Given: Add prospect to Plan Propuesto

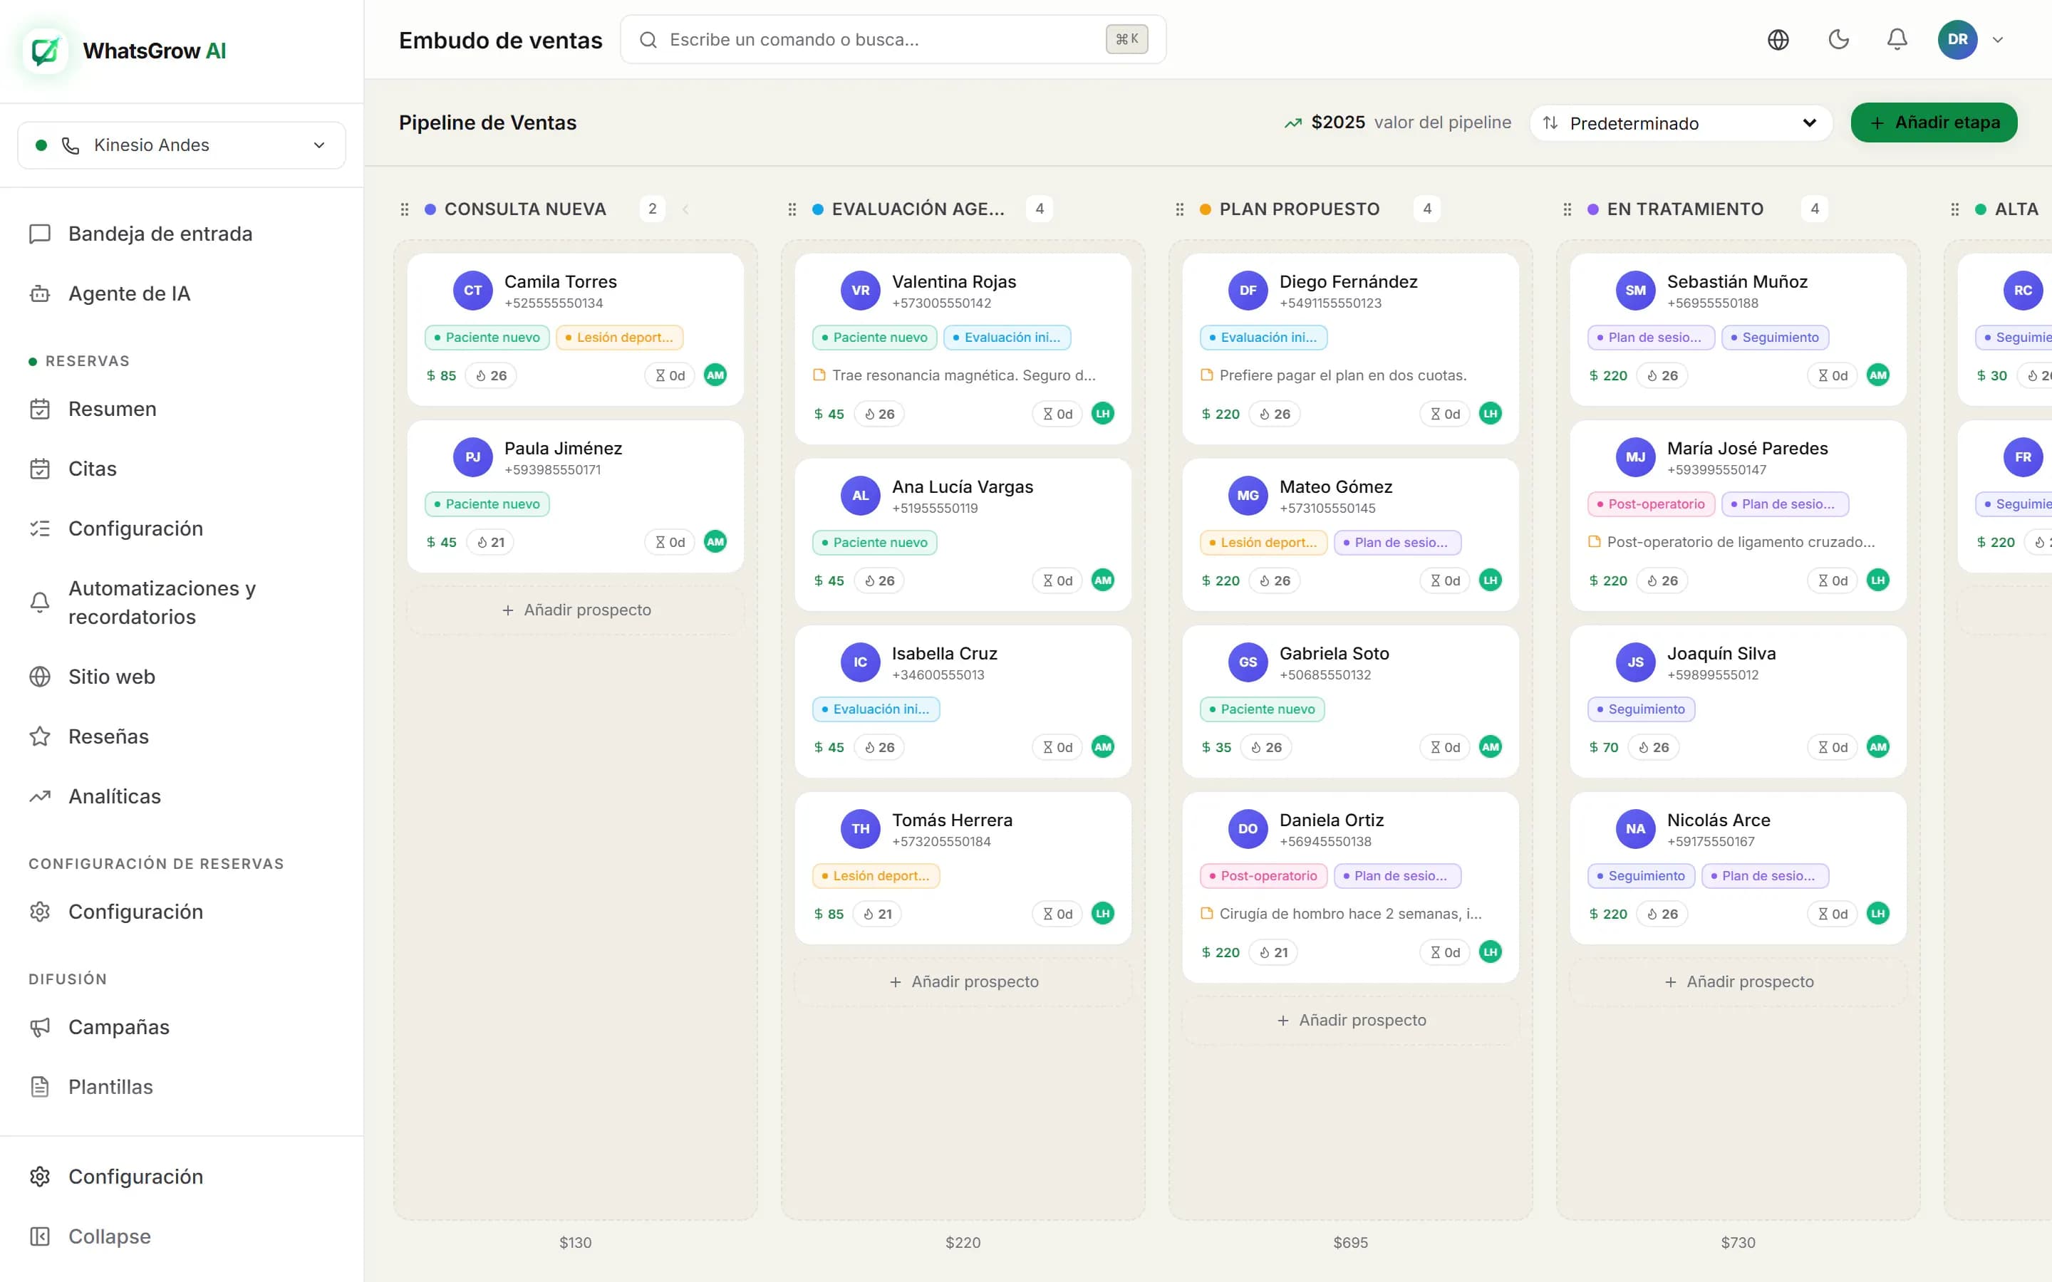Looking at the screenshot, I should click(1351, 1020).
